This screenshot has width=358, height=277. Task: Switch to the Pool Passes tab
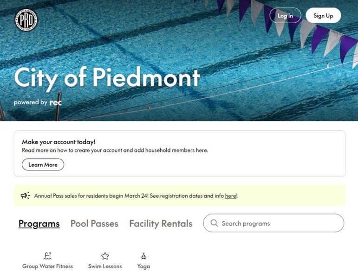pos(94,224)
